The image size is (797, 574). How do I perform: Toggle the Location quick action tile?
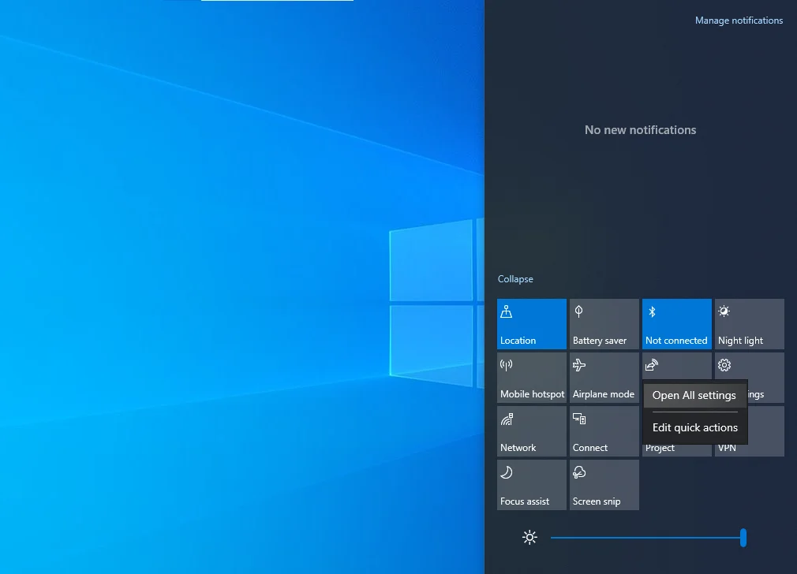tap(532, 324)
